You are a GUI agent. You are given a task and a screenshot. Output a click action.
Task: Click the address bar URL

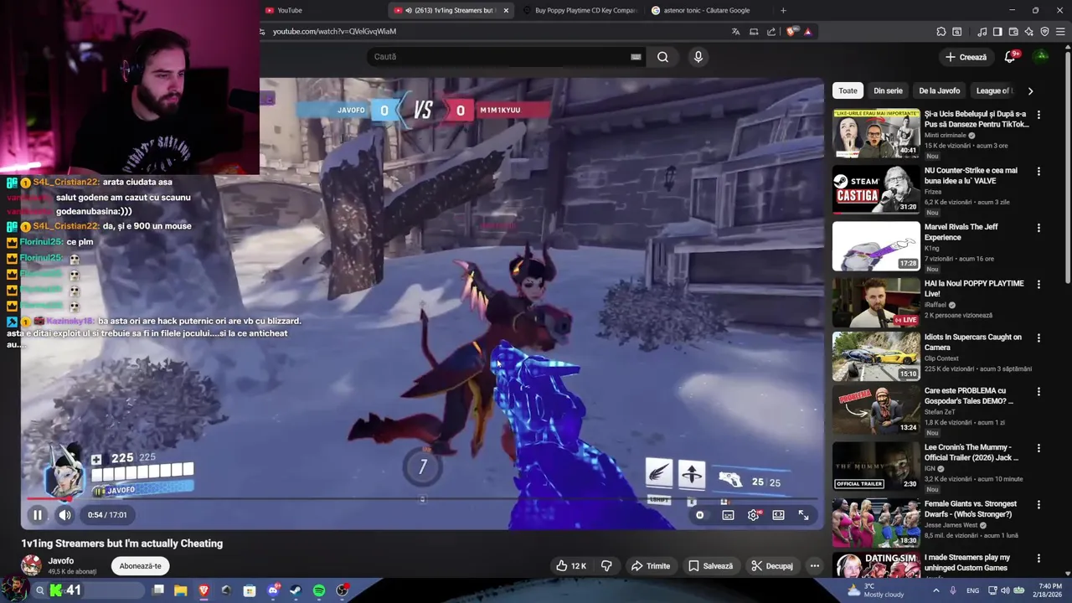[334, 32]
